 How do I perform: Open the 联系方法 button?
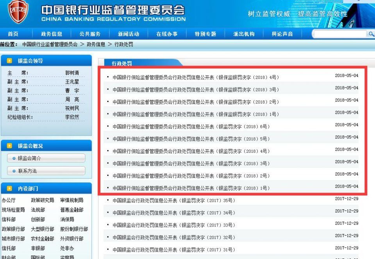pos(46,171)
